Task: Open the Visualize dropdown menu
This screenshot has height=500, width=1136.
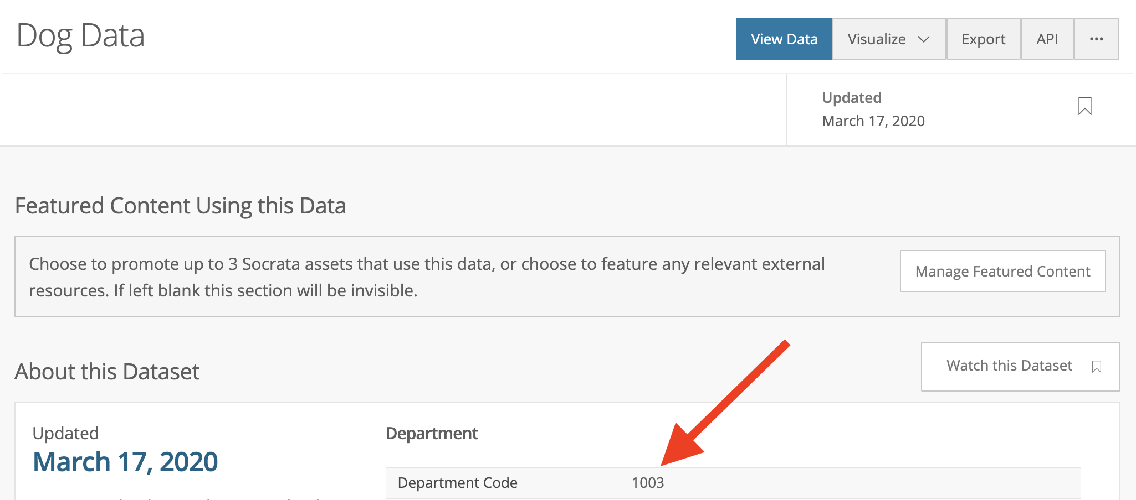Action: click(x=889, y=39)
